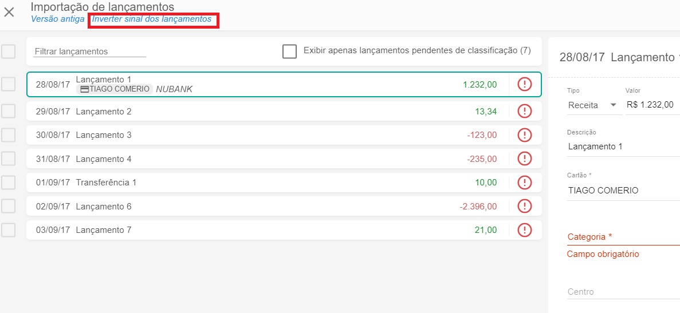Image resolution: width=680 pixels, height=313 pixels.
Task: Click warning icon for Lançamento 4
Action: tap(524, 159)
